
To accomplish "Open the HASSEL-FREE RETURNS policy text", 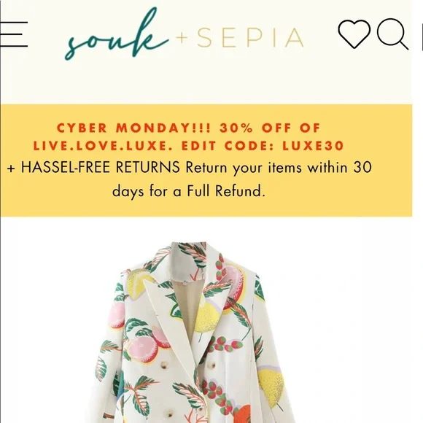I will tap(101, 167).
